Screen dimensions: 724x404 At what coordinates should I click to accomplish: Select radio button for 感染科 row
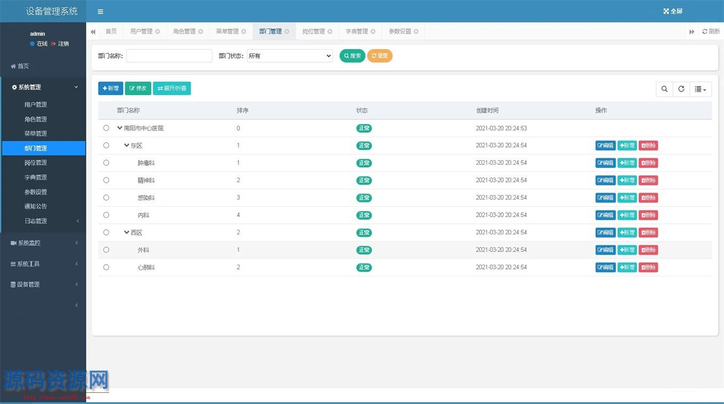106,197
